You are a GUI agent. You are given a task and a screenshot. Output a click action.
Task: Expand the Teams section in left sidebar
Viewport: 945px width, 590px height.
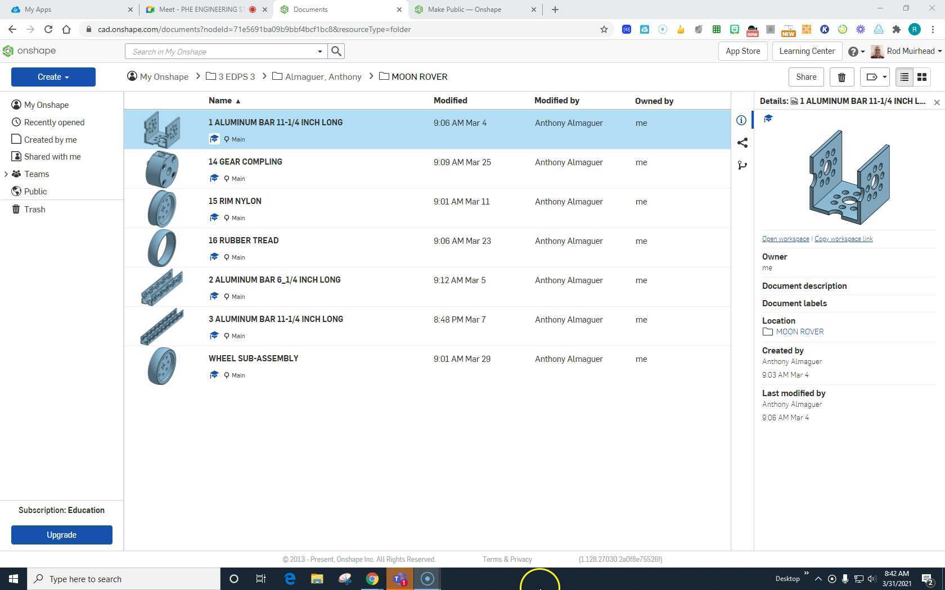point(7,174)
